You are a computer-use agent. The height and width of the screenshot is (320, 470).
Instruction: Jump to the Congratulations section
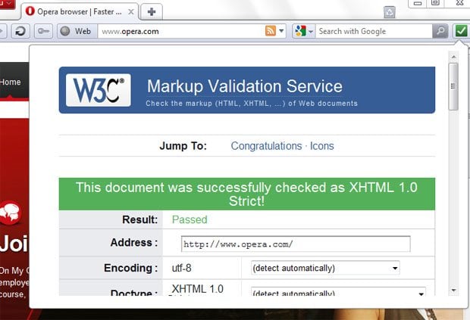pyautogui.click(x=266, y=146)
